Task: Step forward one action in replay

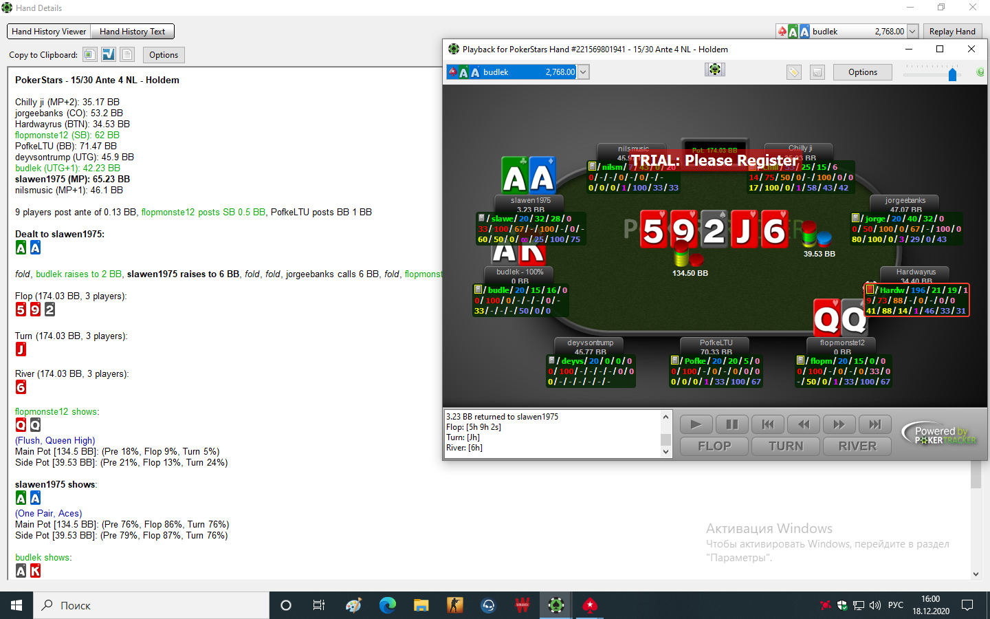Action: [839, 424]
